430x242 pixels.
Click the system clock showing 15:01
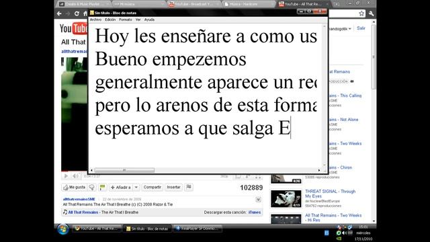(363, 227)
